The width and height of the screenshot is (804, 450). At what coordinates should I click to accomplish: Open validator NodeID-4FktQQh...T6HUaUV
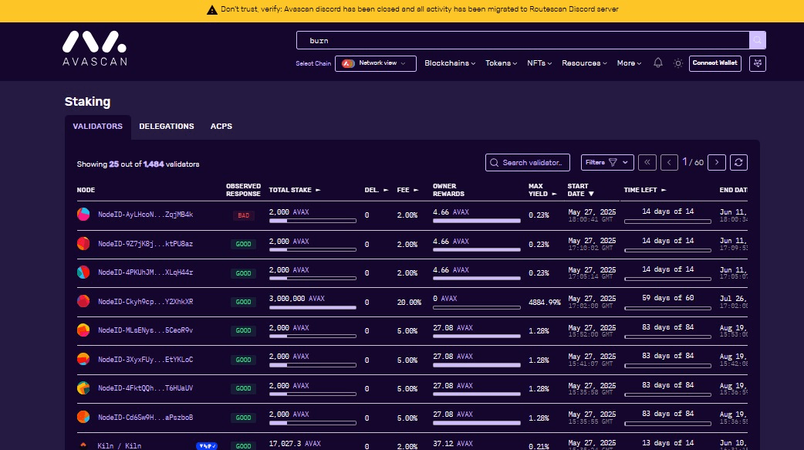tap(146, 388)
